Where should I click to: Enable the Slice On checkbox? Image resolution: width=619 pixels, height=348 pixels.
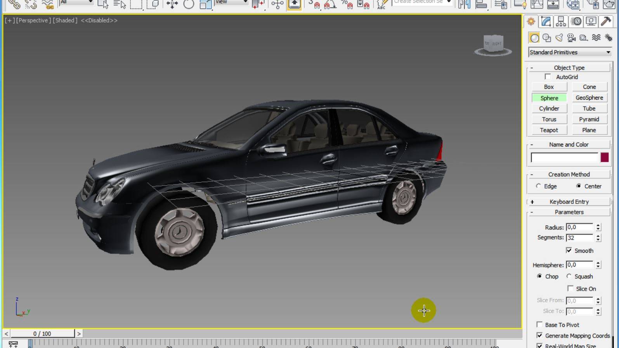570,288
